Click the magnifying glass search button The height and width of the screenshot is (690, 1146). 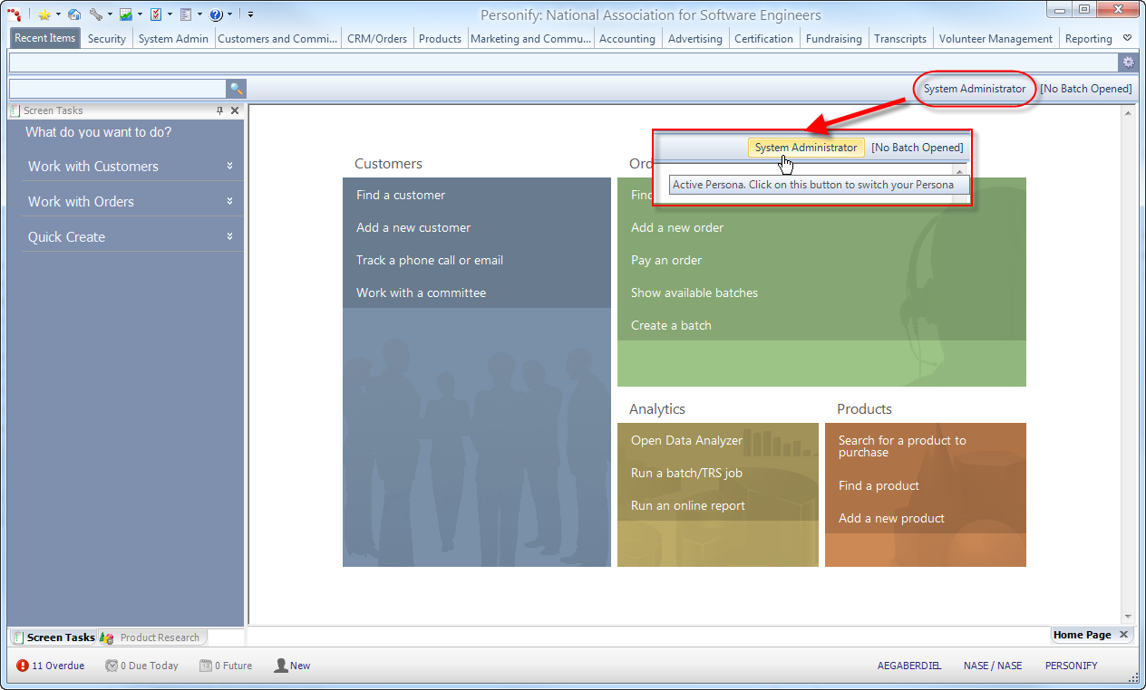coord(236,89)
